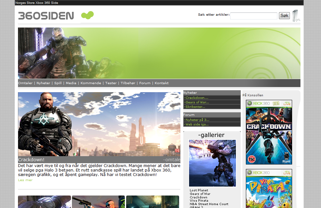
Task: Click the Xbox 360 console icon
Action: click(x=296, y=16)
